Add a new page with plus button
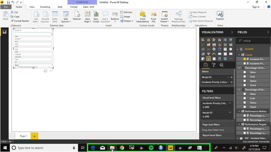Screen dimensions: 271x152 point(34,136)
